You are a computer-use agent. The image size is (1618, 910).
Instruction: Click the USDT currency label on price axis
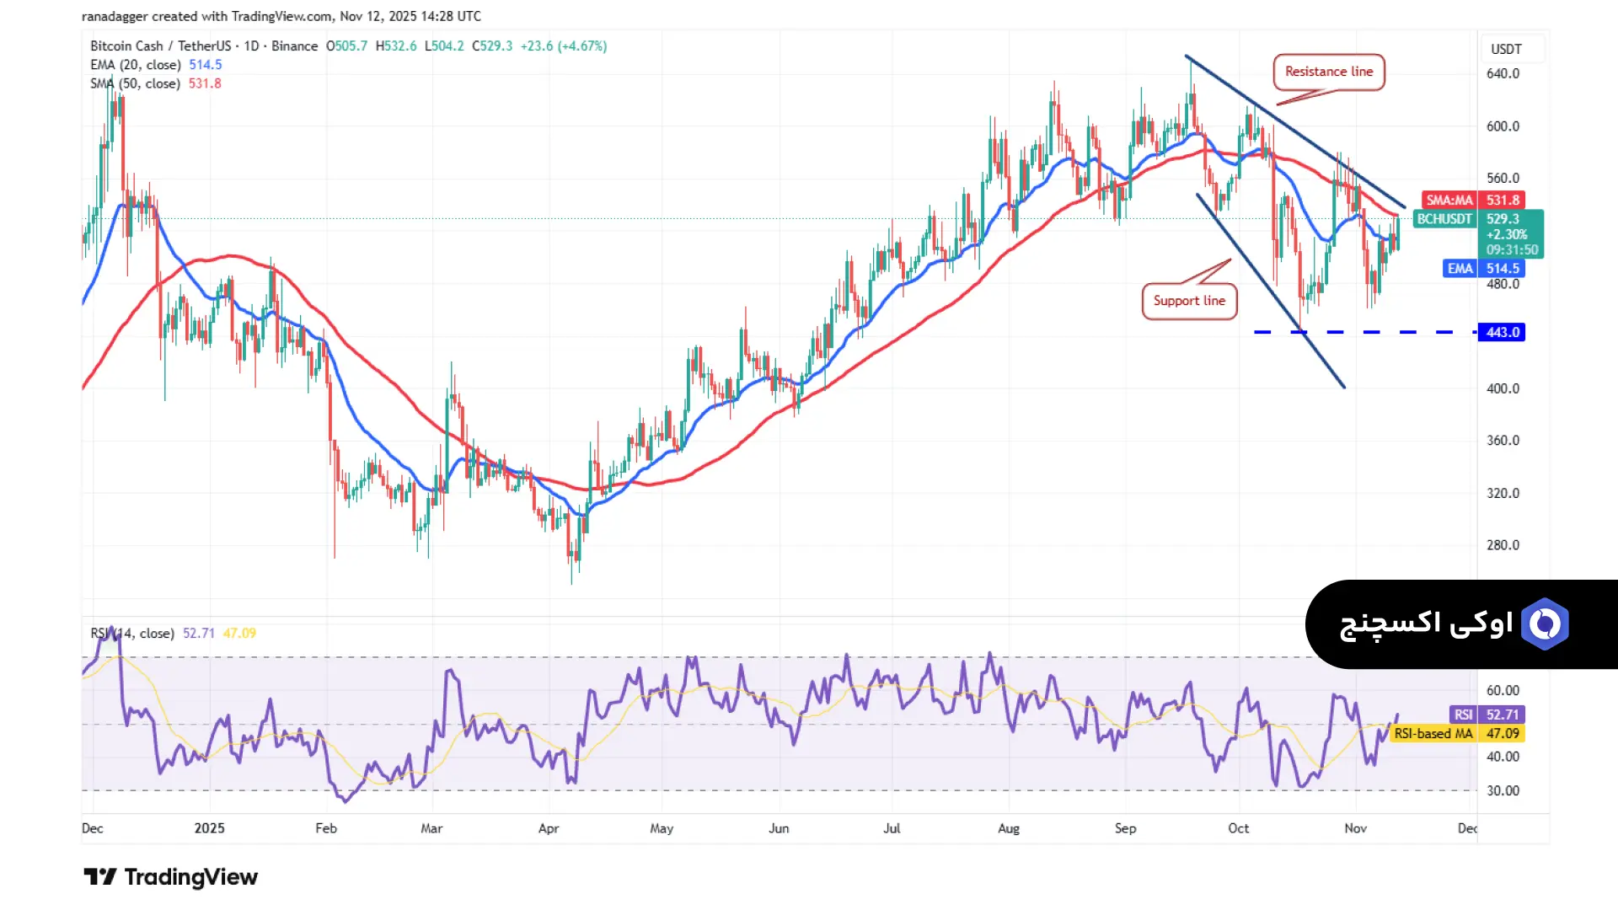[x=1506, y=49]
